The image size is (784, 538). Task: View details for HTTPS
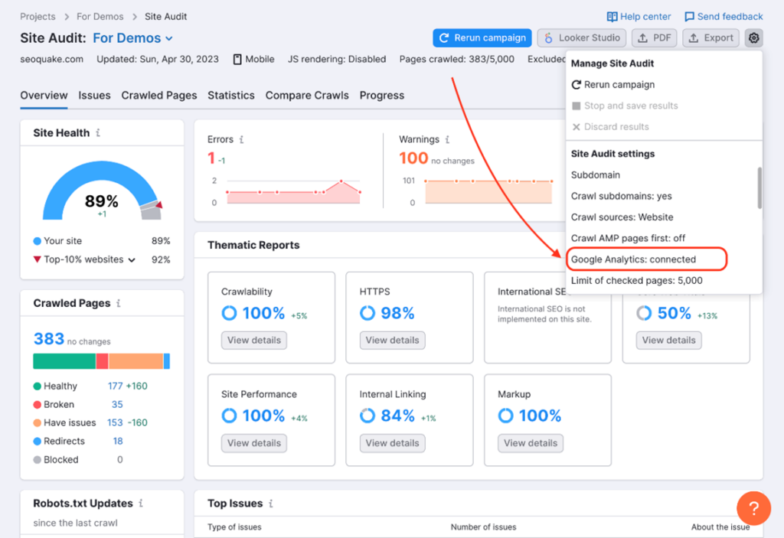[x=393, y=341]
